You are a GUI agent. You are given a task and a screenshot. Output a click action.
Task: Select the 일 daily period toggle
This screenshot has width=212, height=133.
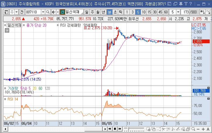[87, 12]
